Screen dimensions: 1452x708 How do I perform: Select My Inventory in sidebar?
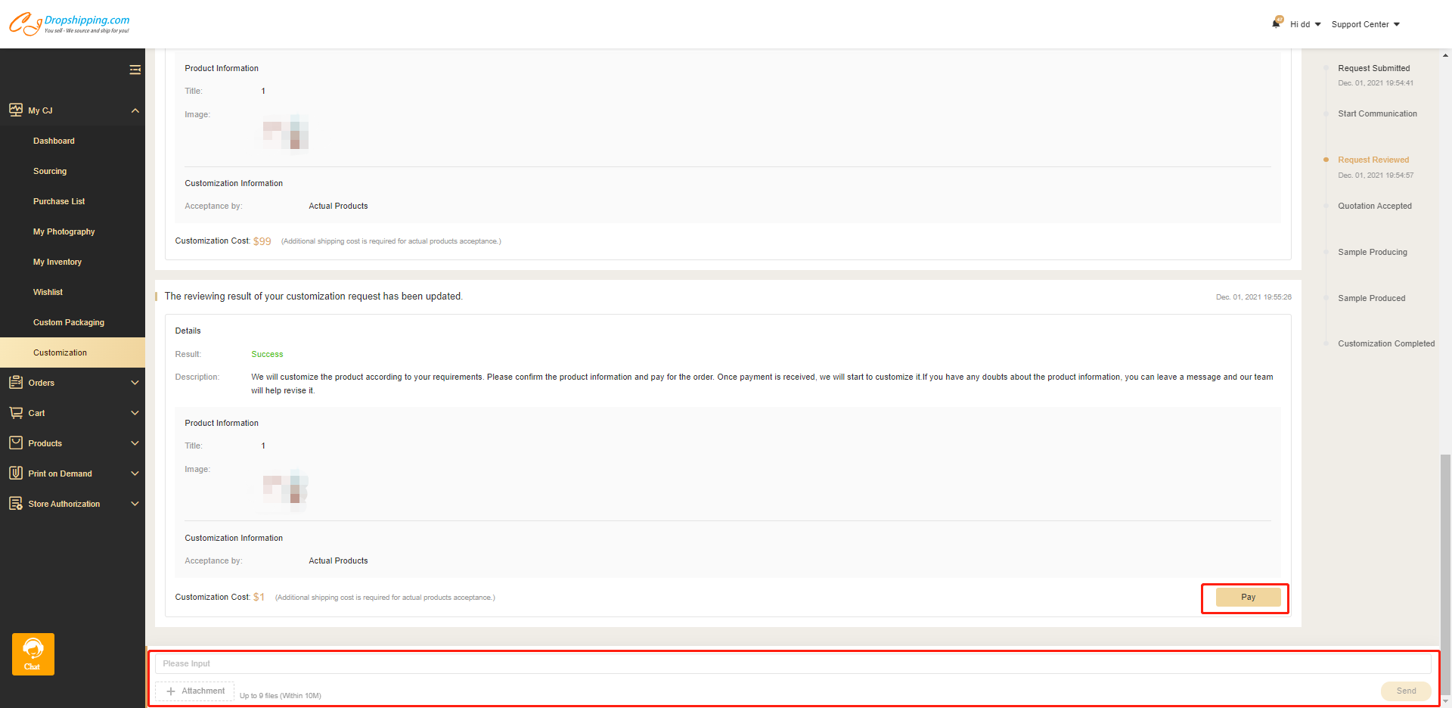(57, 262)
